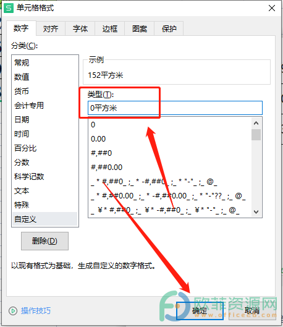Viewport: 283px width, 327px height.
Task: Select the 文本 category
Action: [x=45, y=190]
